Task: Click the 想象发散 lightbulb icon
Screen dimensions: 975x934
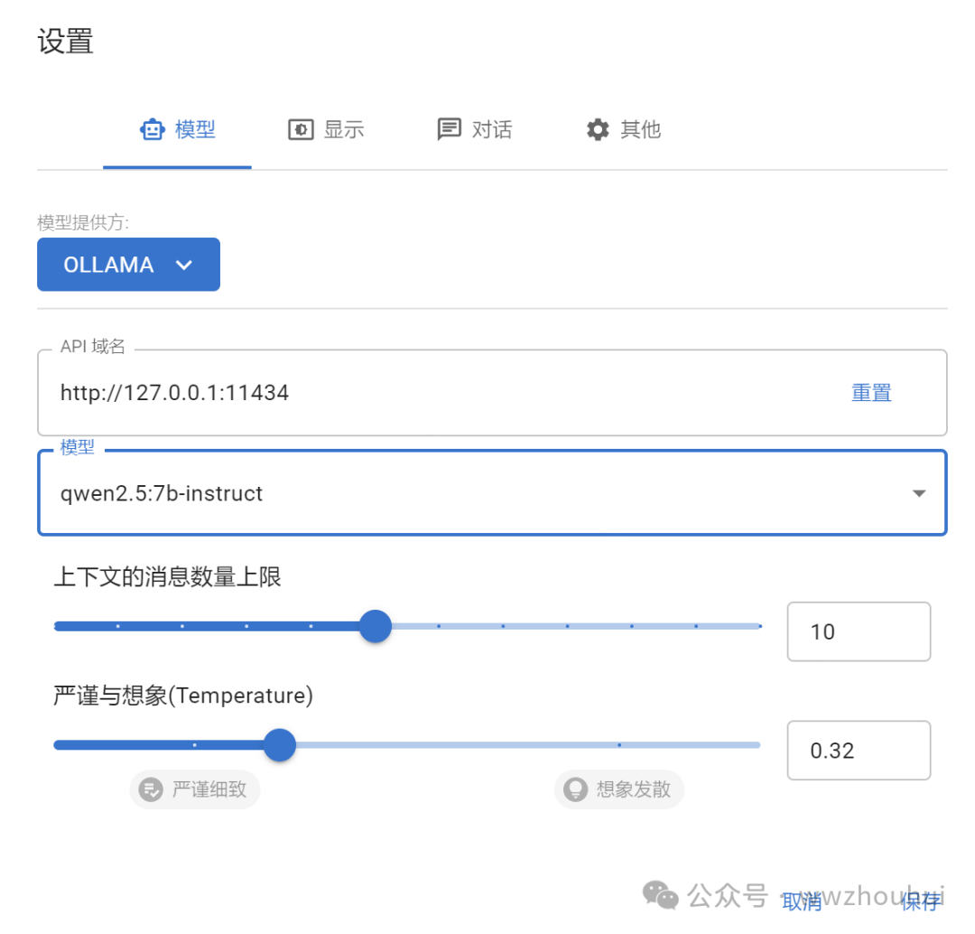Action: [x=575, y=789]
